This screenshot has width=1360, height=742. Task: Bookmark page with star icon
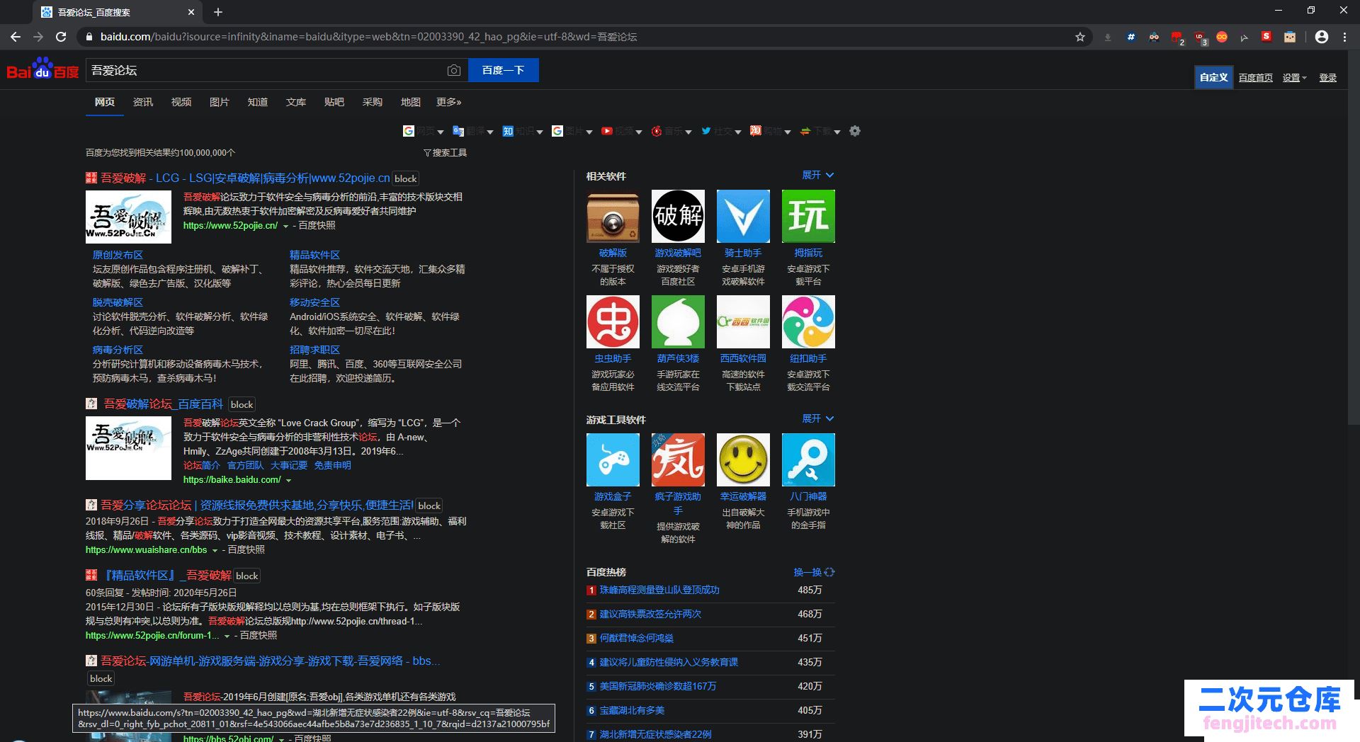pyautogui.click(x=1079, y=37)
